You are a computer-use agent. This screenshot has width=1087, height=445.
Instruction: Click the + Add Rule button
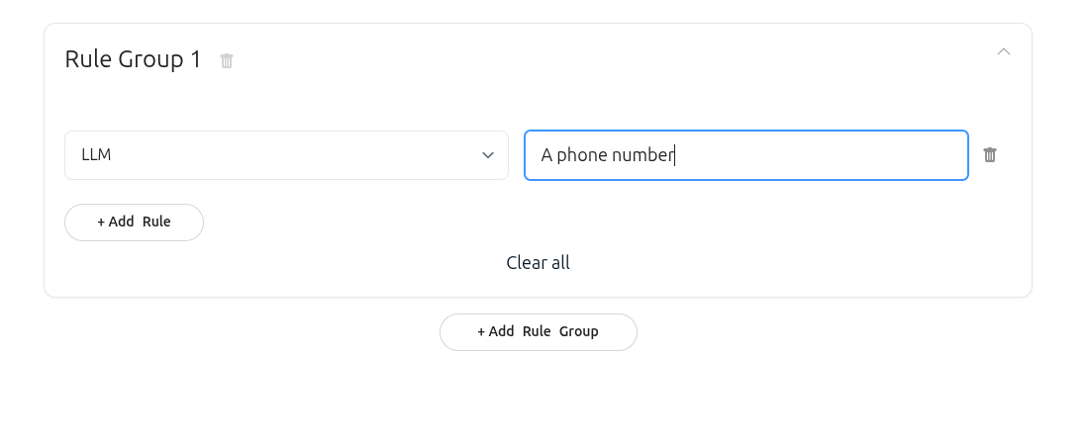pyautogui.click(x=134, y=222)
